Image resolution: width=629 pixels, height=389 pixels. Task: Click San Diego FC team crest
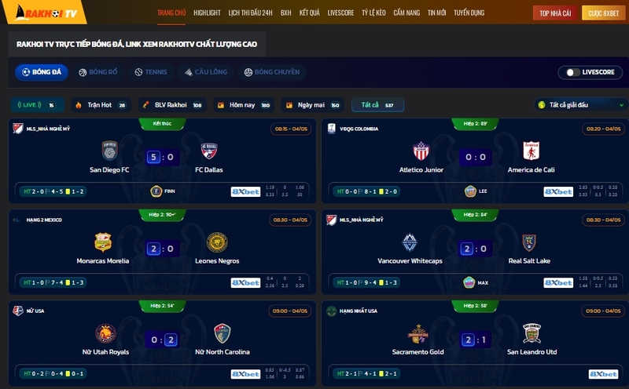109,151
